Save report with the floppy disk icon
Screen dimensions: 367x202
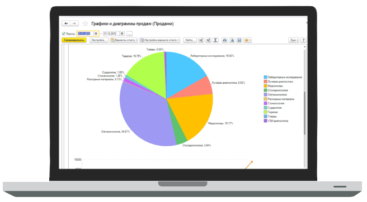pos(239,40)
